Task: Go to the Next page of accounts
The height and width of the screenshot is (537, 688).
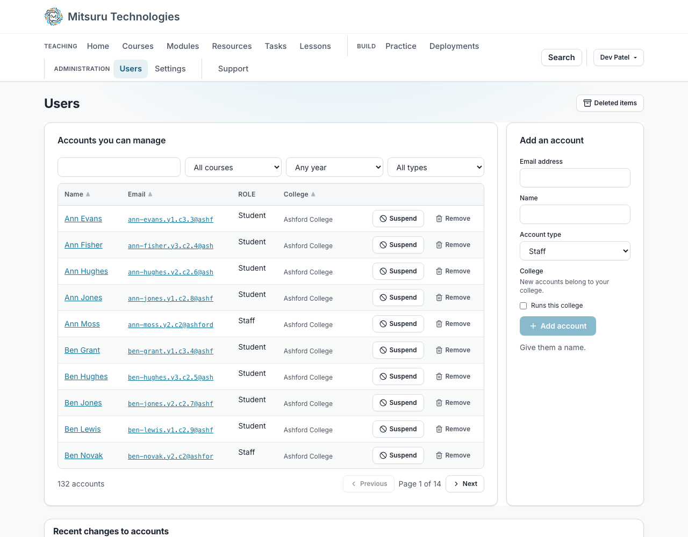Action: (x=465, y=484)
